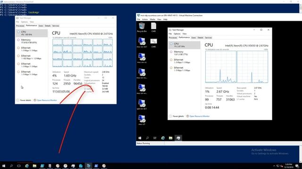This screenshot has height=169, width=302.
Task: Switch to Details tab in host Task Manager
Action: pyautogui.click(x=48, y=26)
